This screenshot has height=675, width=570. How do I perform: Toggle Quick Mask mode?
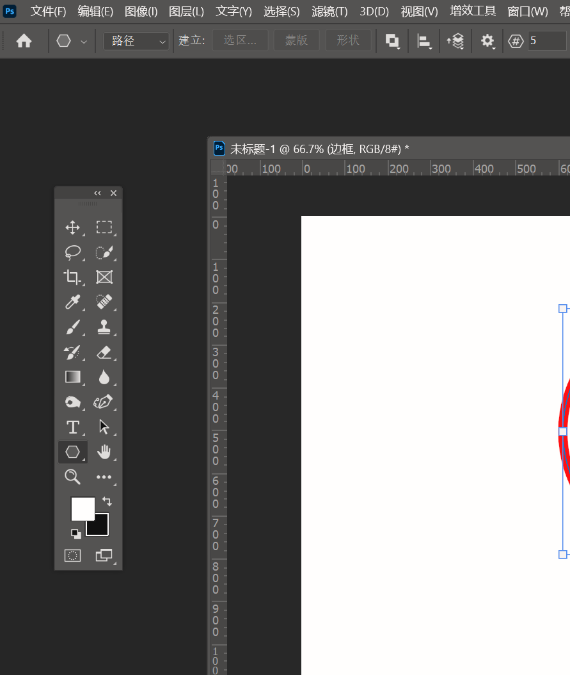(73, 555)
